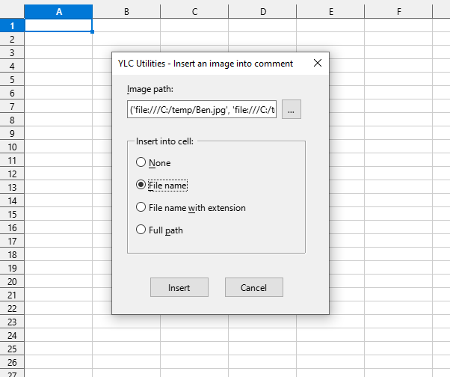Click the Insert button
Image resolution: width=450 pixels, height=377 pixels.
point(179,287)
